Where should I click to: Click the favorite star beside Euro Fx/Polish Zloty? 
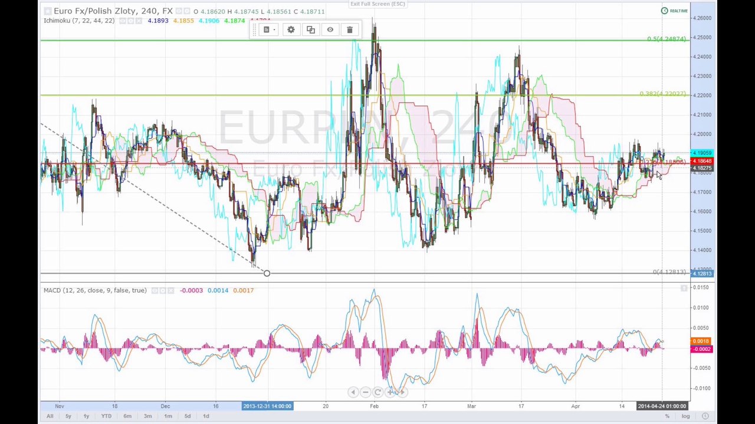click(x=48, y=11)
